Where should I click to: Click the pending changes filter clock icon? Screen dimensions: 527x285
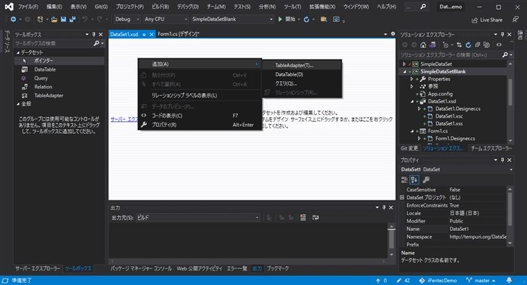coord(446,44)
